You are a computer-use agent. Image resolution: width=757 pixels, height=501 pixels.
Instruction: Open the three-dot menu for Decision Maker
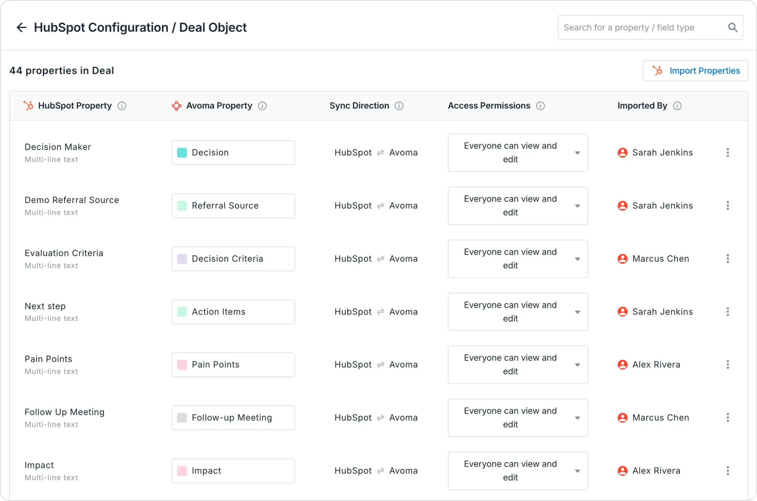tap(728, 153)
